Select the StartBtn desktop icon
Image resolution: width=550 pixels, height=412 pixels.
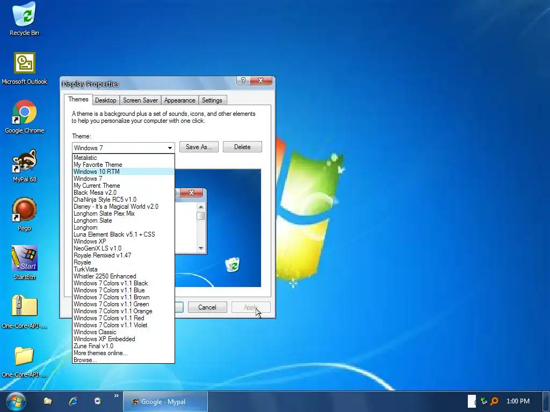coord(24,263)
